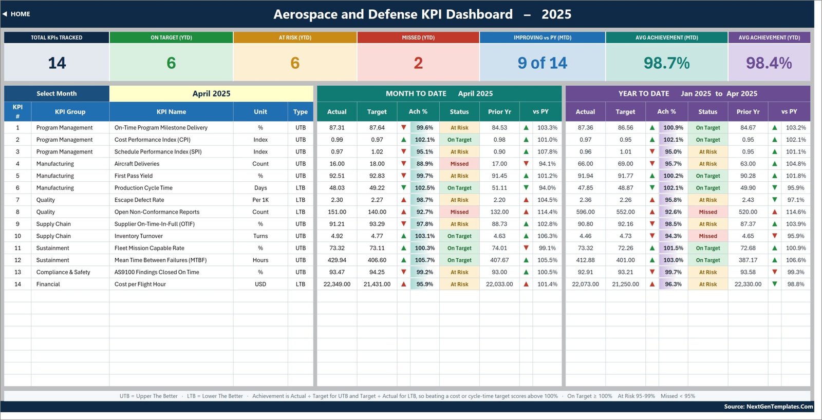Screen dimensions: 822x420
Task: Click MTD Ach up arrow for Escape Defect Rate
Action: (x=404, y=200)
